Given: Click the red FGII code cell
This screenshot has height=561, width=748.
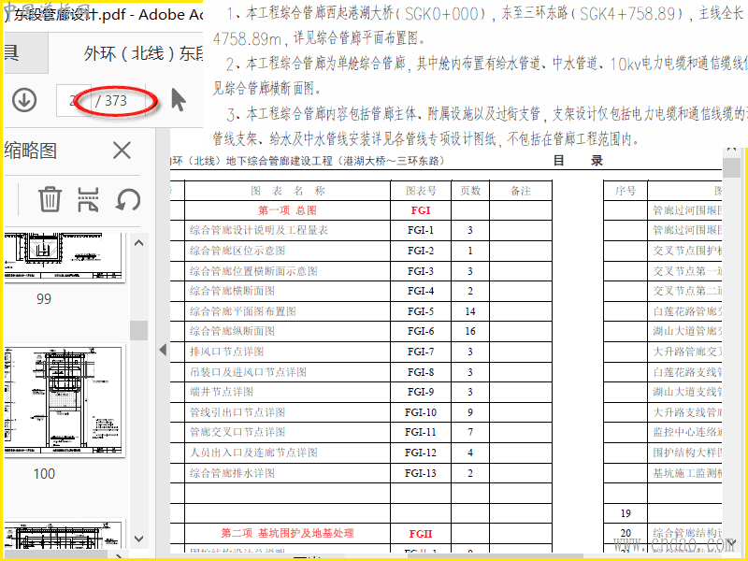Looking at the screenshot, I should [421, 534].
